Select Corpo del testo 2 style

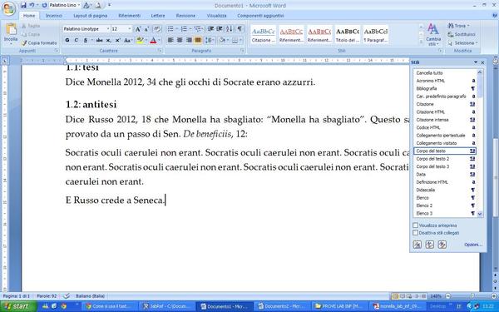click(445, 159)
